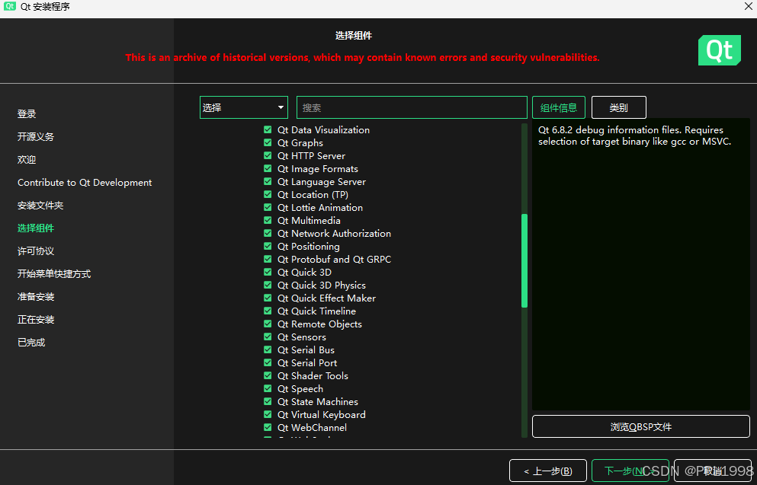This screenshot has width=757, height=485.
Task: Uncheck the Qt Lottie Animation checkbox
Action: (268, 207)
